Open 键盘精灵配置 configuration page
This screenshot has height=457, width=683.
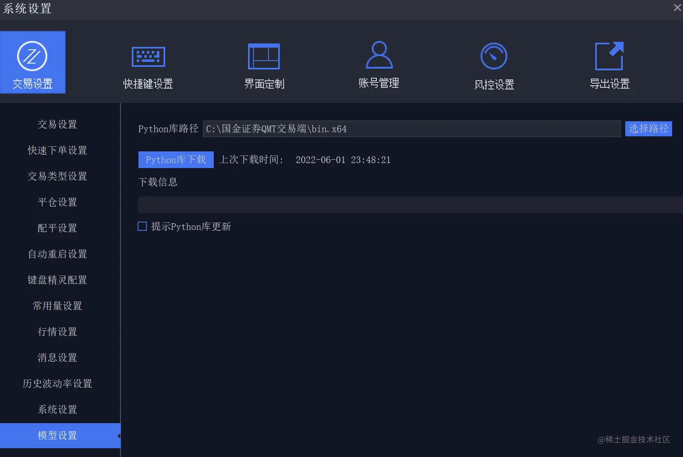(57, 280)
